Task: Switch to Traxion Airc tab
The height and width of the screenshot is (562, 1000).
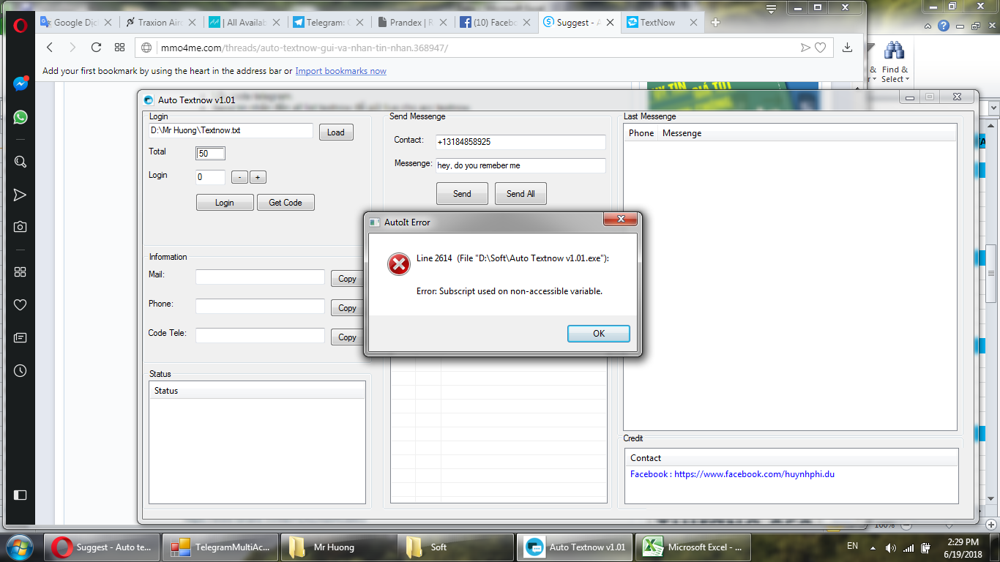Action: (161, 22)
